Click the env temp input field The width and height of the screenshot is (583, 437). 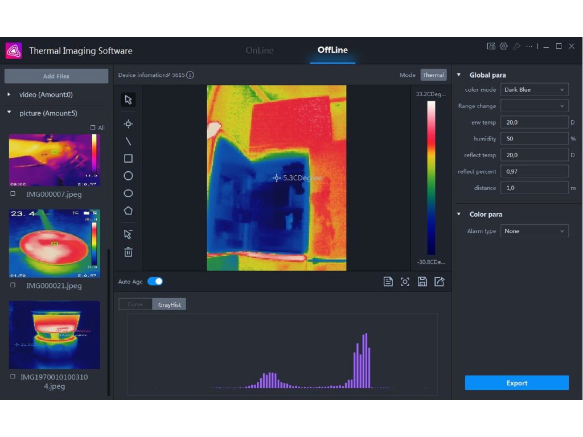click(534, 122)
